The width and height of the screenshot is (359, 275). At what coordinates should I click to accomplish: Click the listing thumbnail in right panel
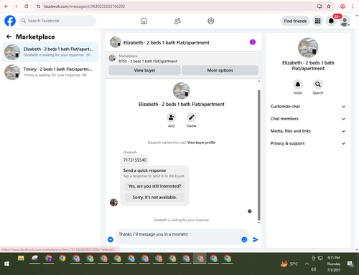(308, 47)
